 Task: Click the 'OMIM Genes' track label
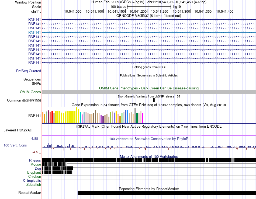coord(30,92)
